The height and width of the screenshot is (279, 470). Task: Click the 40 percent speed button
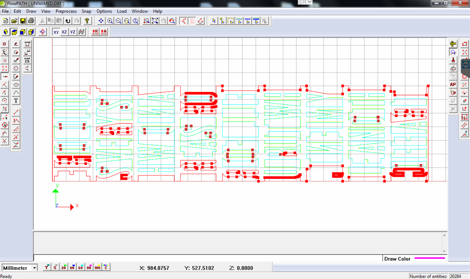click(72, 267)
